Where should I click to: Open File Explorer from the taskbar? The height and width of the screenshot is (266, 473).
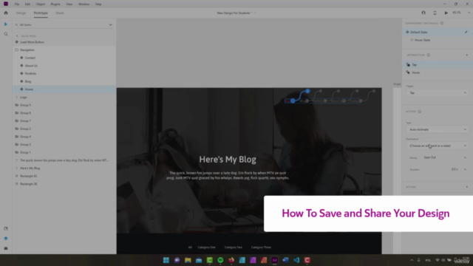[188, 260]
